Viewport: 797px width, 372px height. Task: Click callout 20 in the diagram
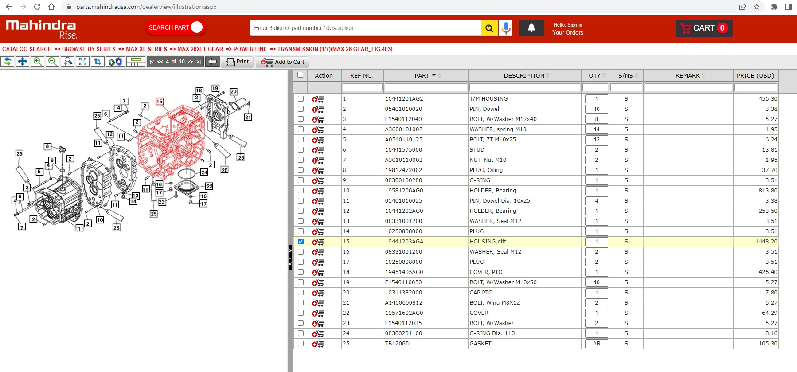point(233,92)
